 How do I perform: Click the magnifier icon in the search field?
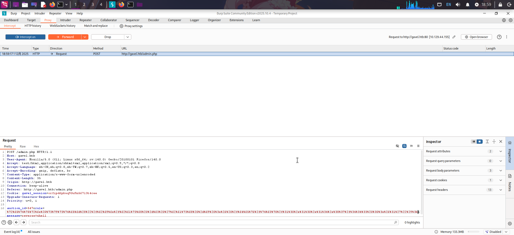pos(396,222)
